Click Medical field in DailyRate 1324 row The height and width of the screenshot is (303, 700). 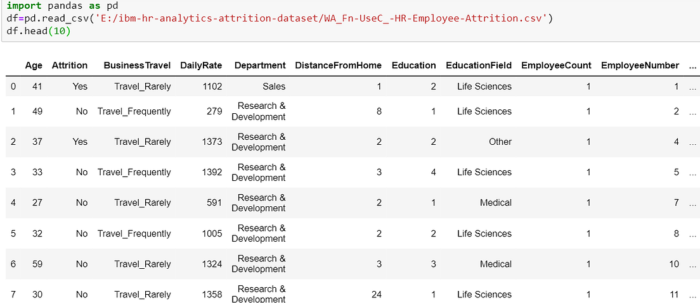(496, 264)
